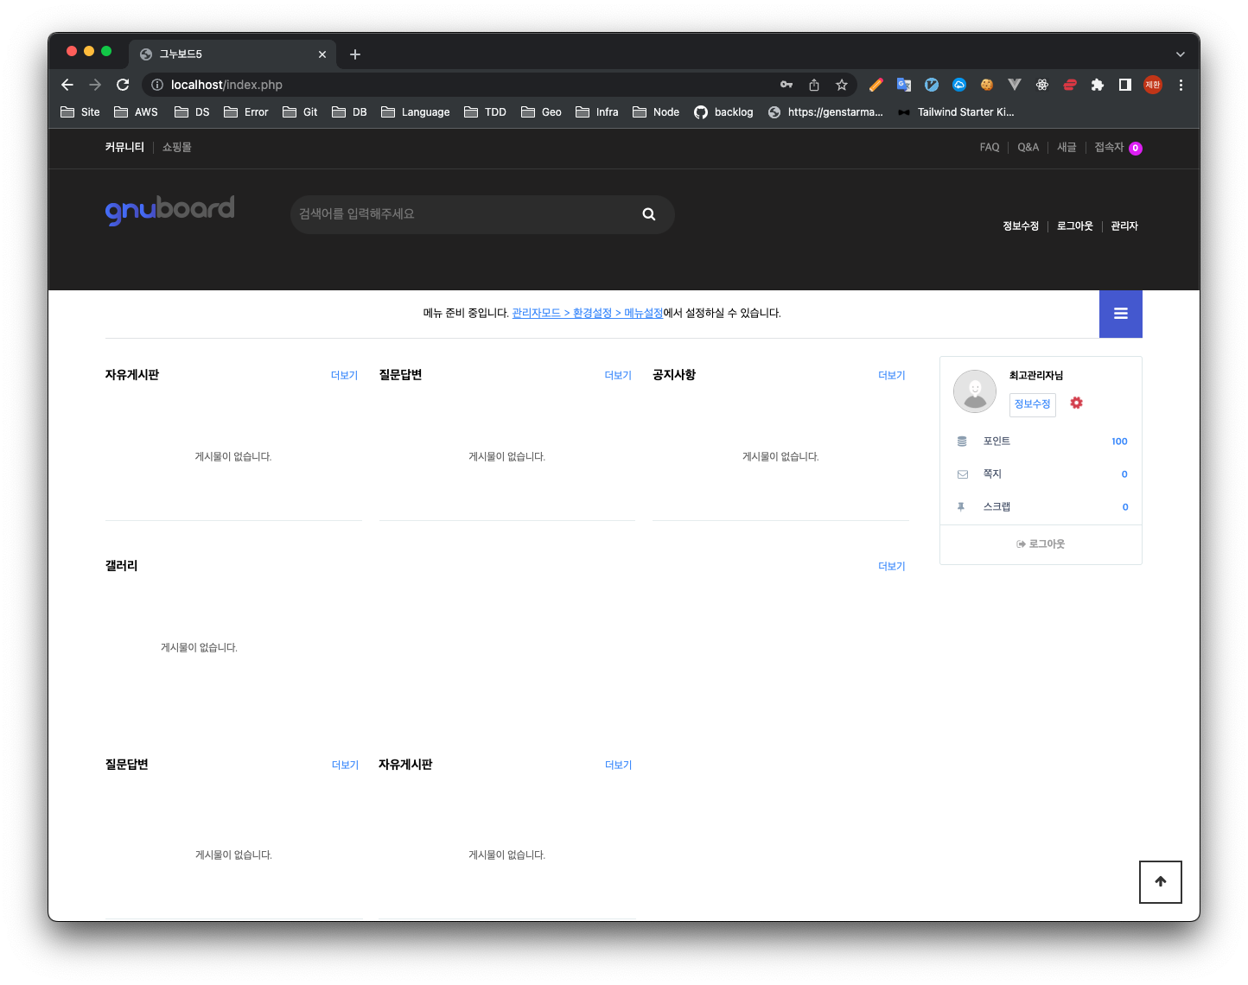Click the React devtools extension icon
This screenshot has width=1248, height=985.
pyautogui.click(x=1042, y=85)
